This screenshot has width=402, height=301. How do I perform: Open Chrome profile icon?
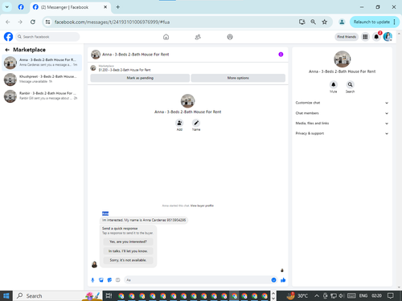click(342, 22)
